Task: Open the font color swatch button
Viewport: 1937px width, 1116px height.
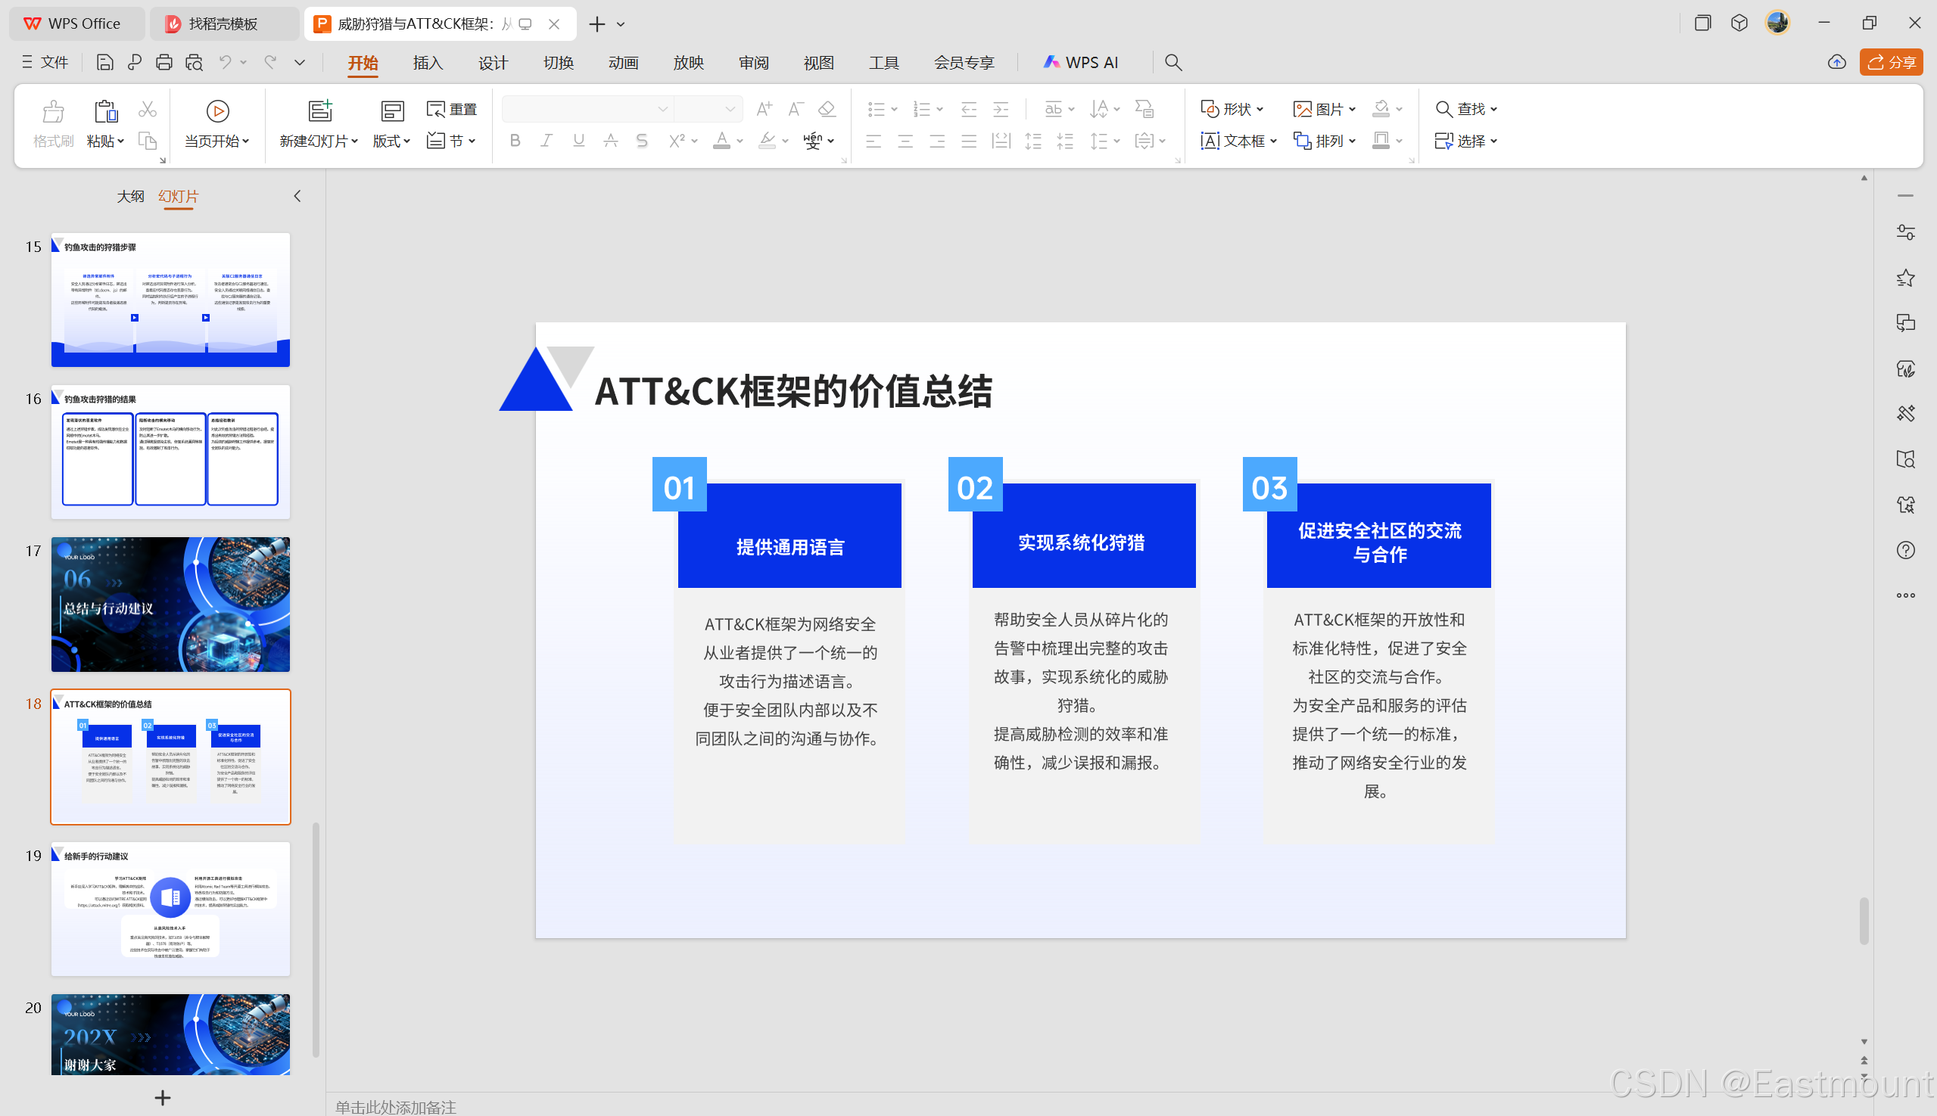Action: pos(721,140)
